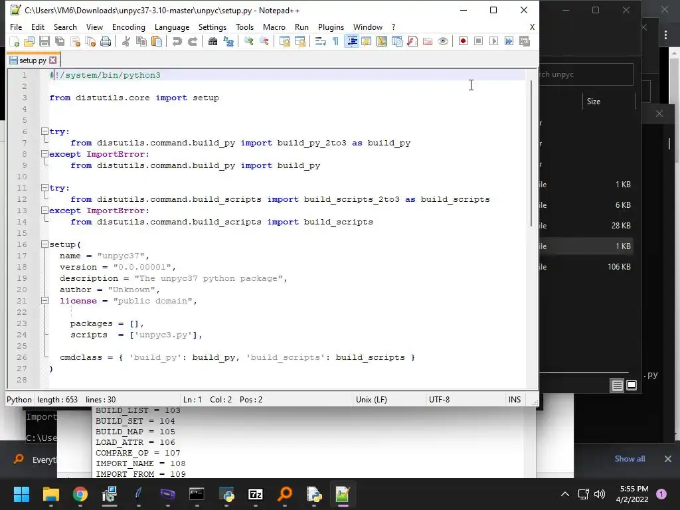Open the Edit menu
This screenshot has height=510, width=680.
(38, 27)
